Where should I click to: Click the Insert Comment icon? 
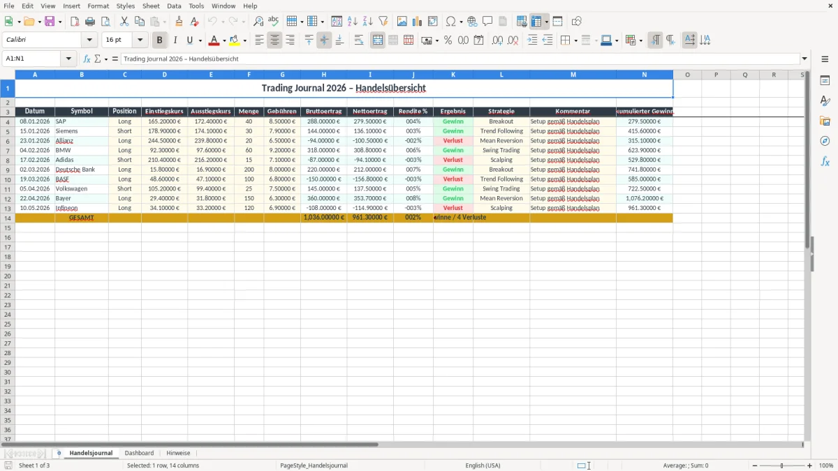click(487, 22)
